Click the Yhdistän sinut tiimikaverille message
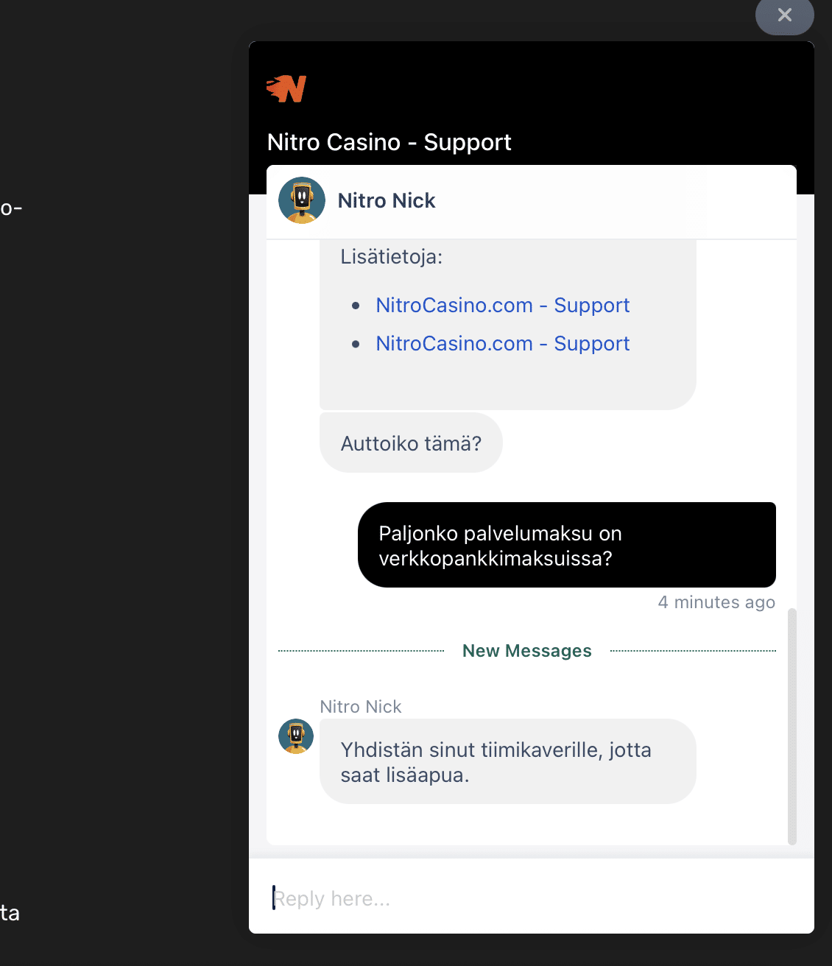This screenshot has width=832, height=966. [507, 762]
